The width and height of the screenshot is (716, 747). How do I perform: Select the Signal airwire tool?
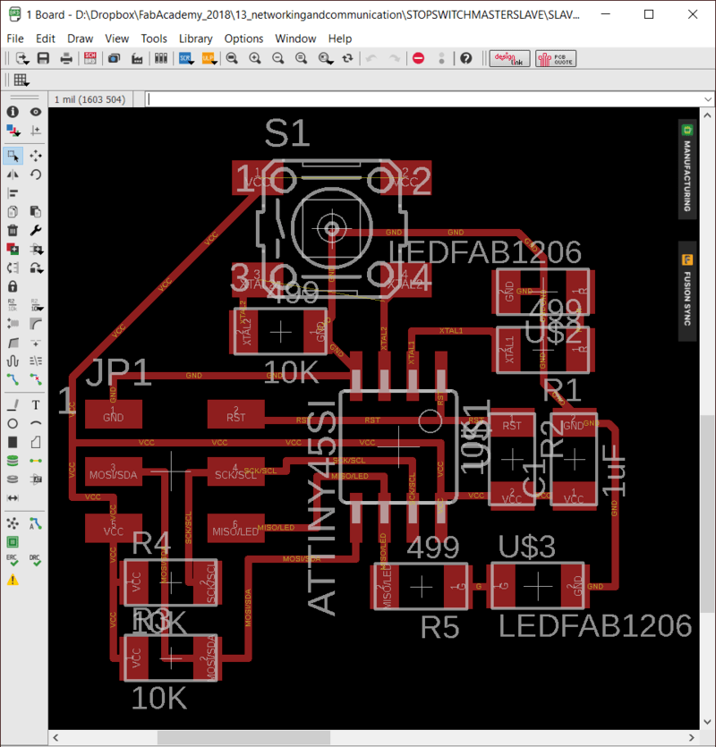point(36,461)
